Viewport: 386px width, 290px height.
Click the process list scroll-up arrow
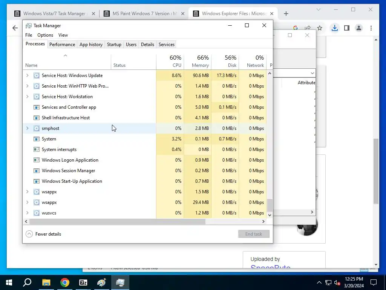pos(270,73)
